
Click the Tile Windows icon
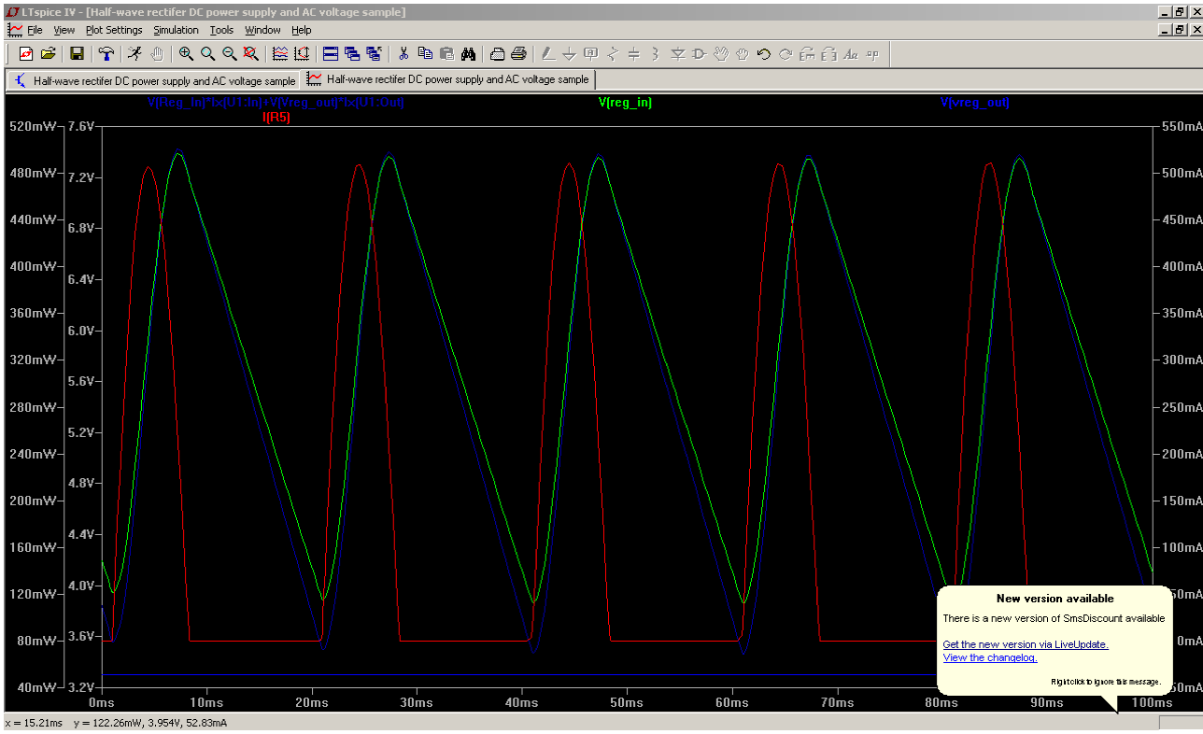click(331, 54)
